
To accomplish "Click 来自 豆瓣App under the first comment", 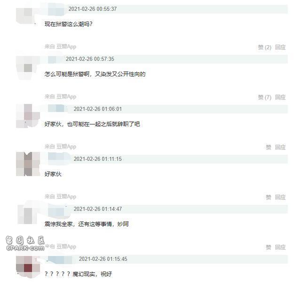I will point(60,47).
